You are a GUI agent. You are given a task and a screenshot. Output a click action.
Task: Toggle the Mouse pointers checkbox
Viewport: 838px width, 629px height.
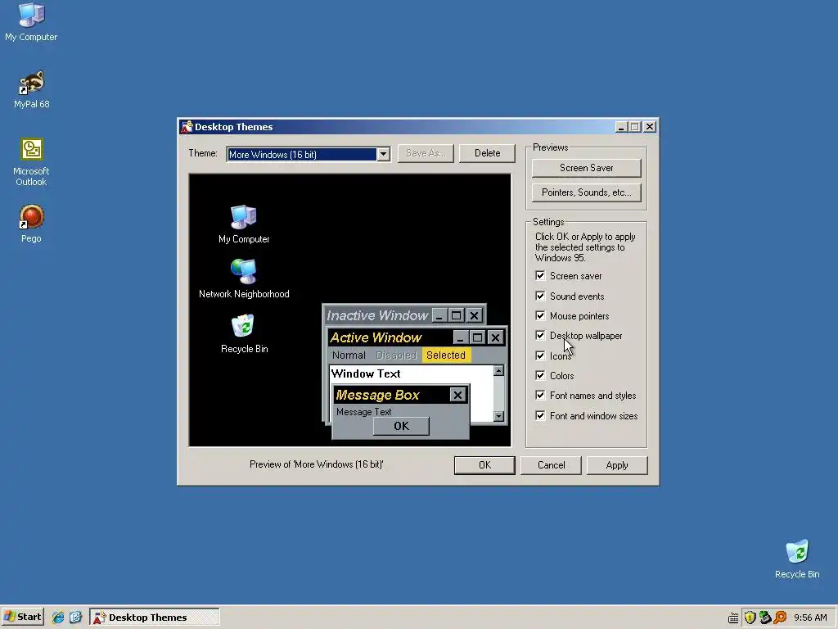click(540, 315)
